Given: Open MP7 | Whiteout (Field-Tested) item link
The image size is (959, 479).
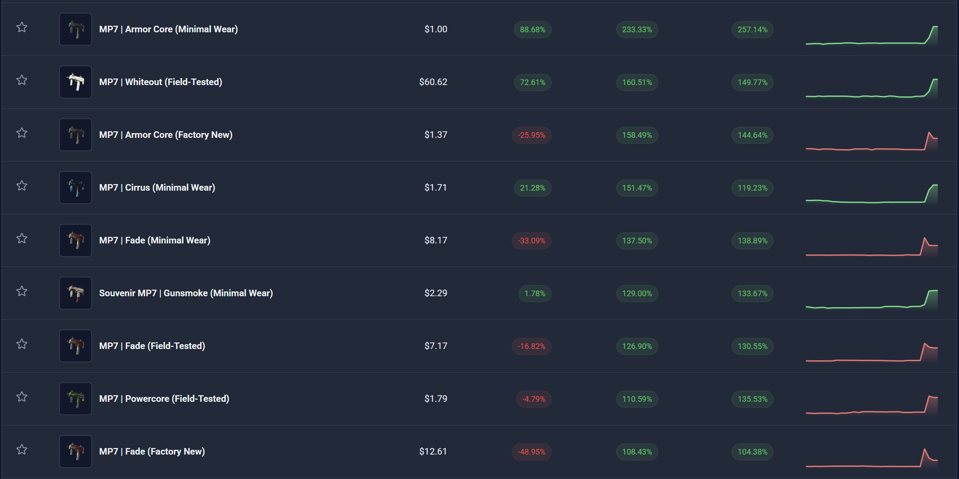Looking at the screenshot, I should click(160, 82).
